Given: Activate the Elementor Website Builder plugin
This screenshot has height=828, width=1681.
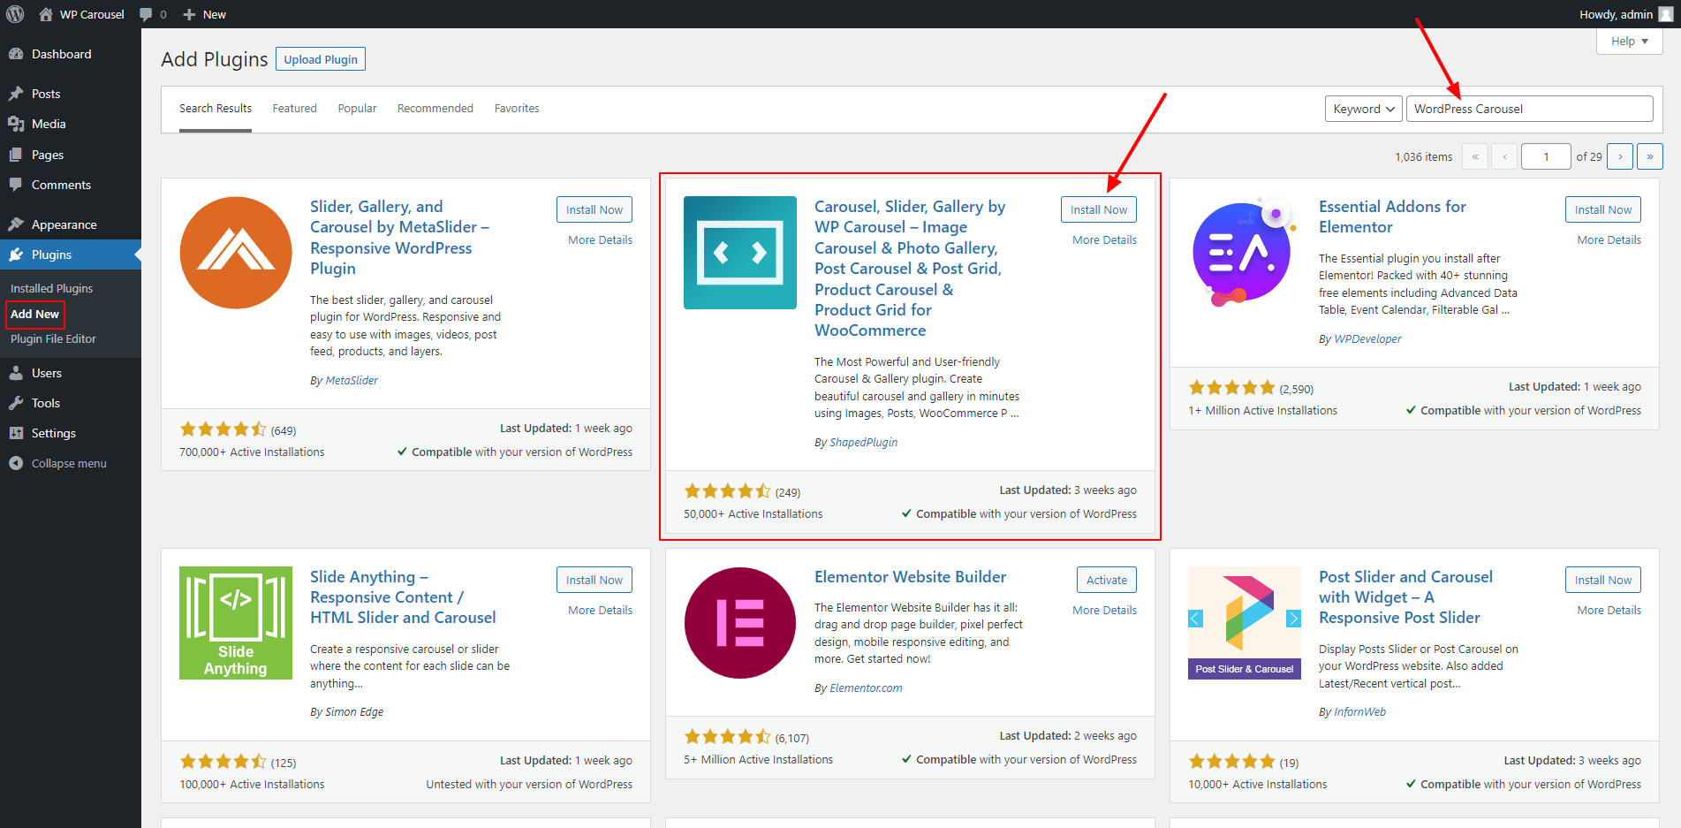Looking at the screenshot, I should coord(1107,580).
